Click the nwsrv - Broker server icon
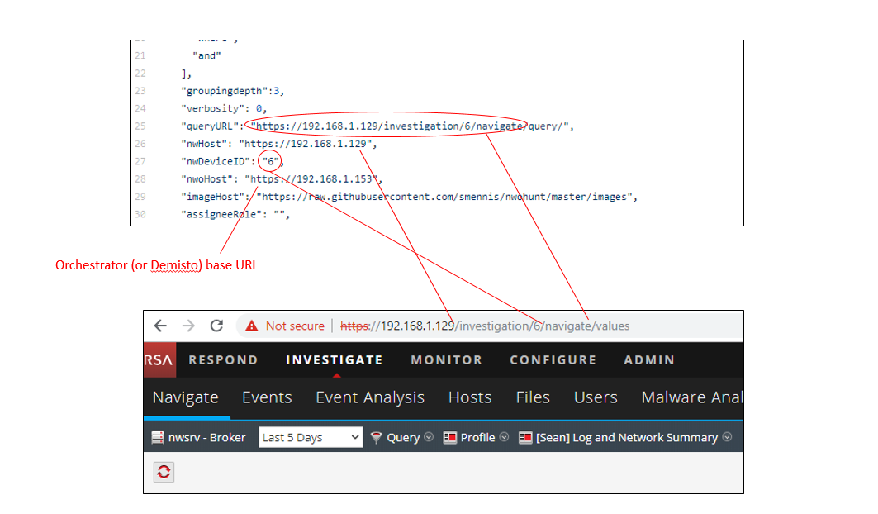The width and height of the screenshot is (878, 514). (x=158, y=437)
